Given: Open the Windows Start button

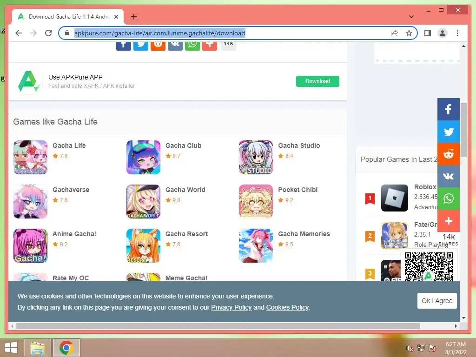Looking at the screenshot, I should point(11,348).
